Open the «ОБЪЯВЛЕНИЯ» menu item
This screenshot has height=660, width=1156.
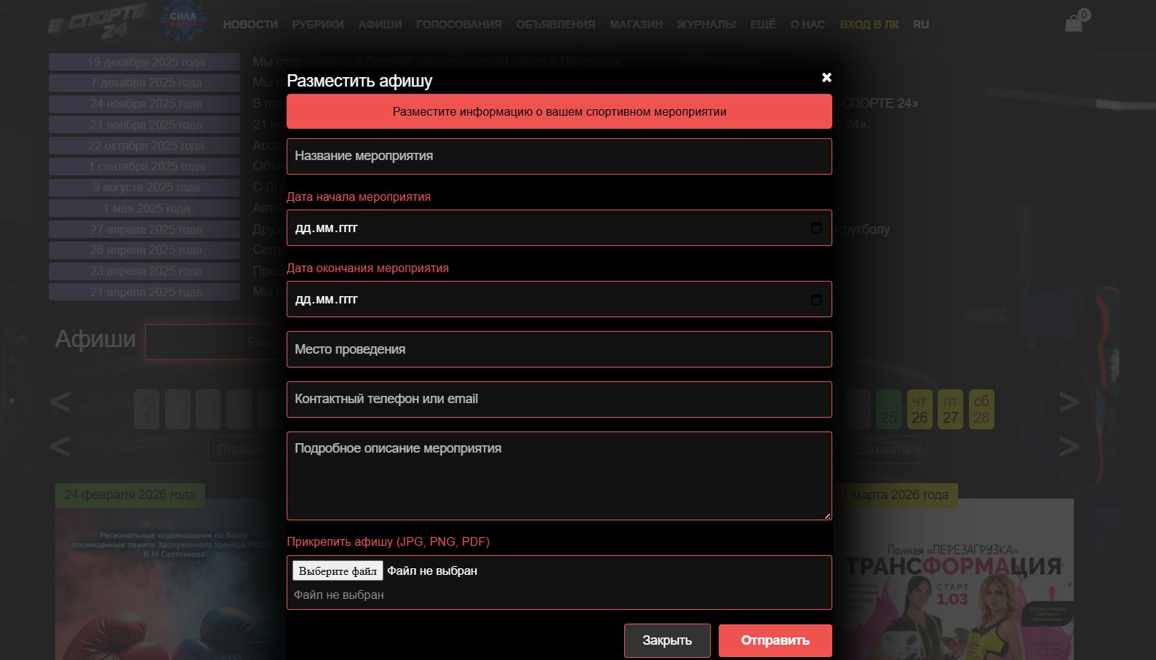tap(556, 24)
